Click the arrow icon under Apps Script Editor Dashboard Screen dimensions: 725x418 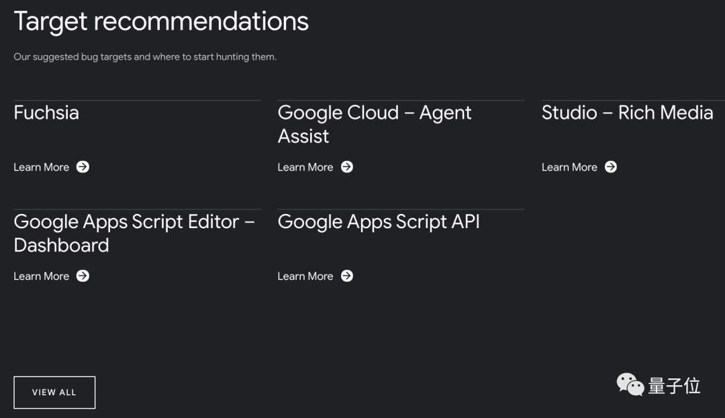tap(83, 276)
